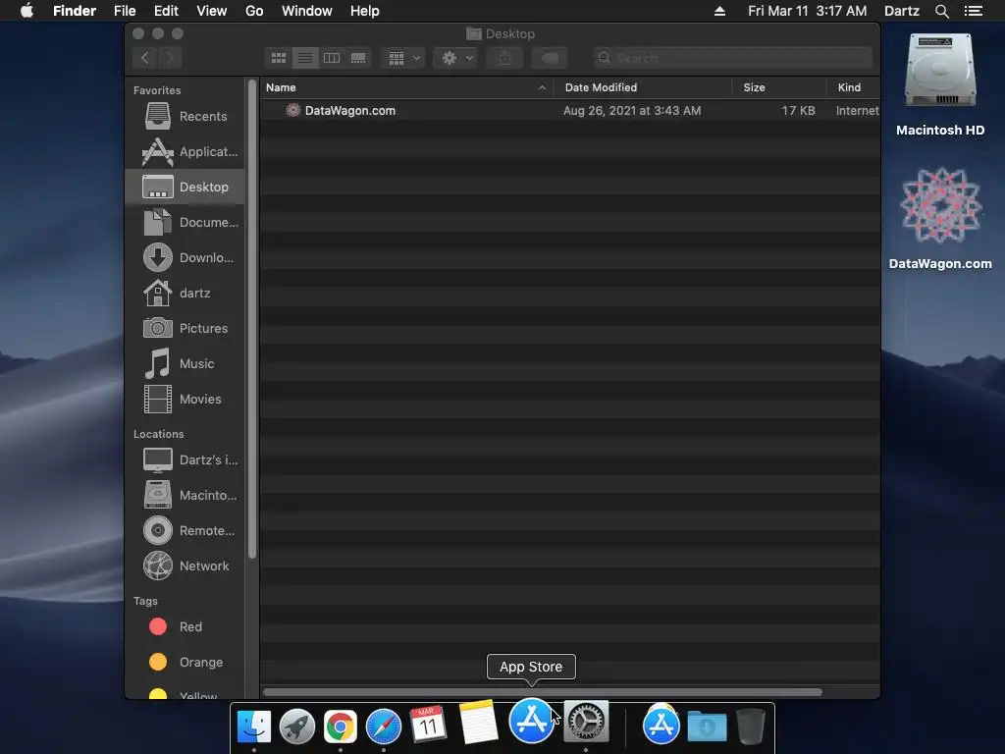1005x754 pixels.
Task: Open Network in the sidebar
Action: [185, 565]
